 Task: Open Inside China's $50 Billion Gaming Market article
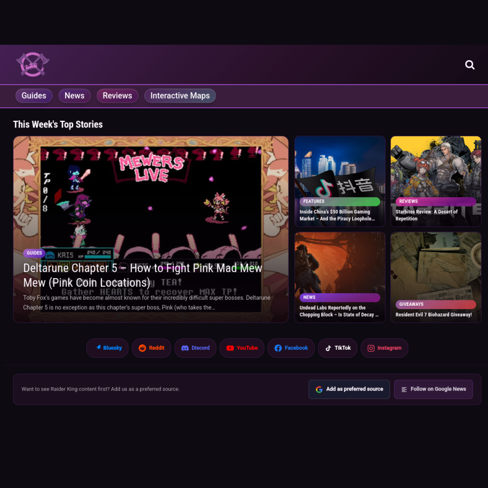tap(337, 215)
